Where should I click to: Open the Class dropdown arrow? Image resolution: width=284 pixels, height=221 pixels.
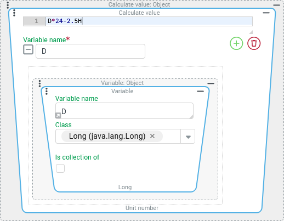point(188,137)
